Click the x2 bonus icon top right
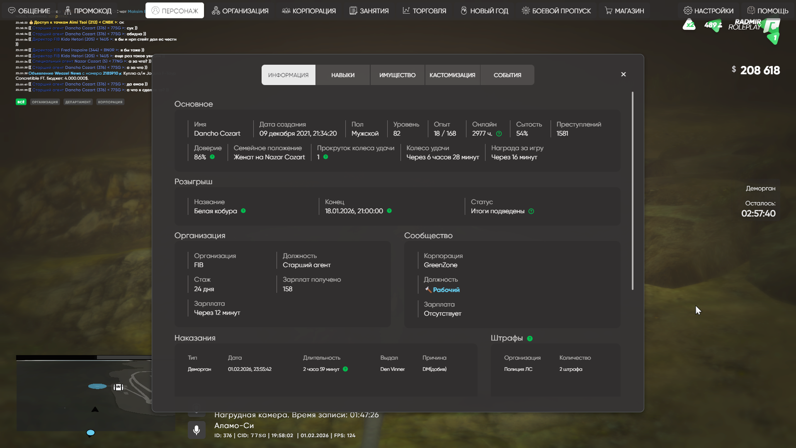 (x=689, y=25)
